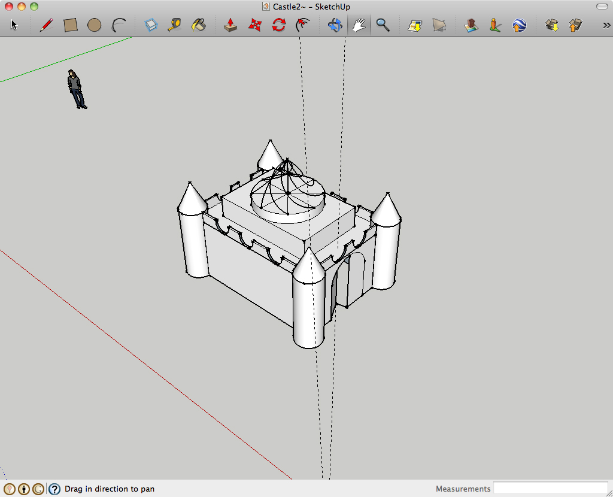Activate the Push/Pull tool
The image size is (613, 497).
[230, 25]
